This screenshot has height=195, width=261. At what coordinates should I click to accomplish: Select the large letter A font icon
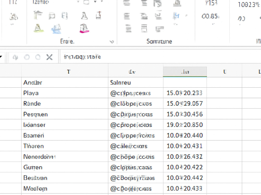(84, 16)
